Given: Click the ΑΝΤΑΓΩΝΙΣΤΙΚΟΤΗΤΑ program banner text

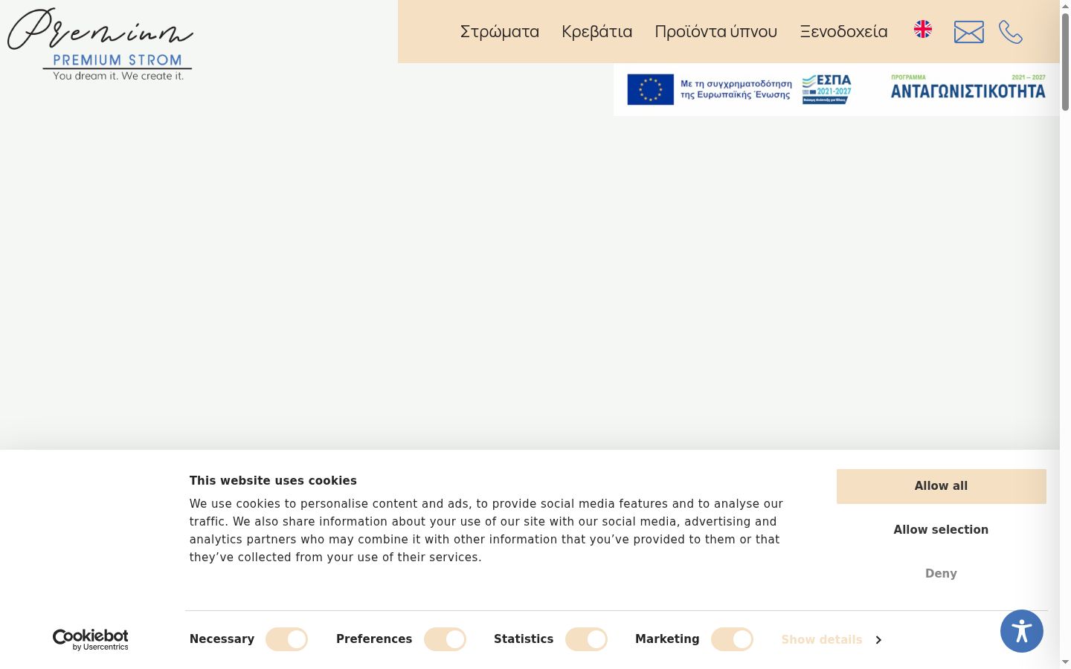Looking at the screenshot, I should coord(968,91).
